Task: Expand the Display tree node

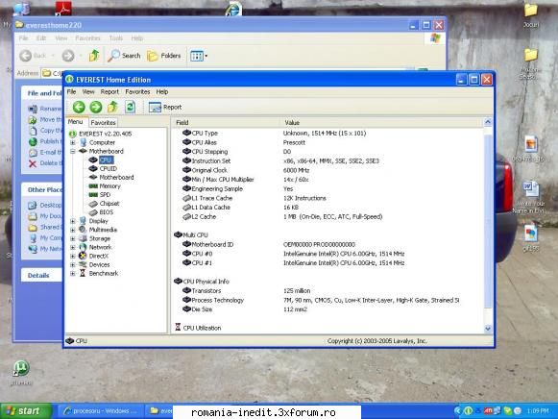Action: pyautogui.click(x=73, y=221)
